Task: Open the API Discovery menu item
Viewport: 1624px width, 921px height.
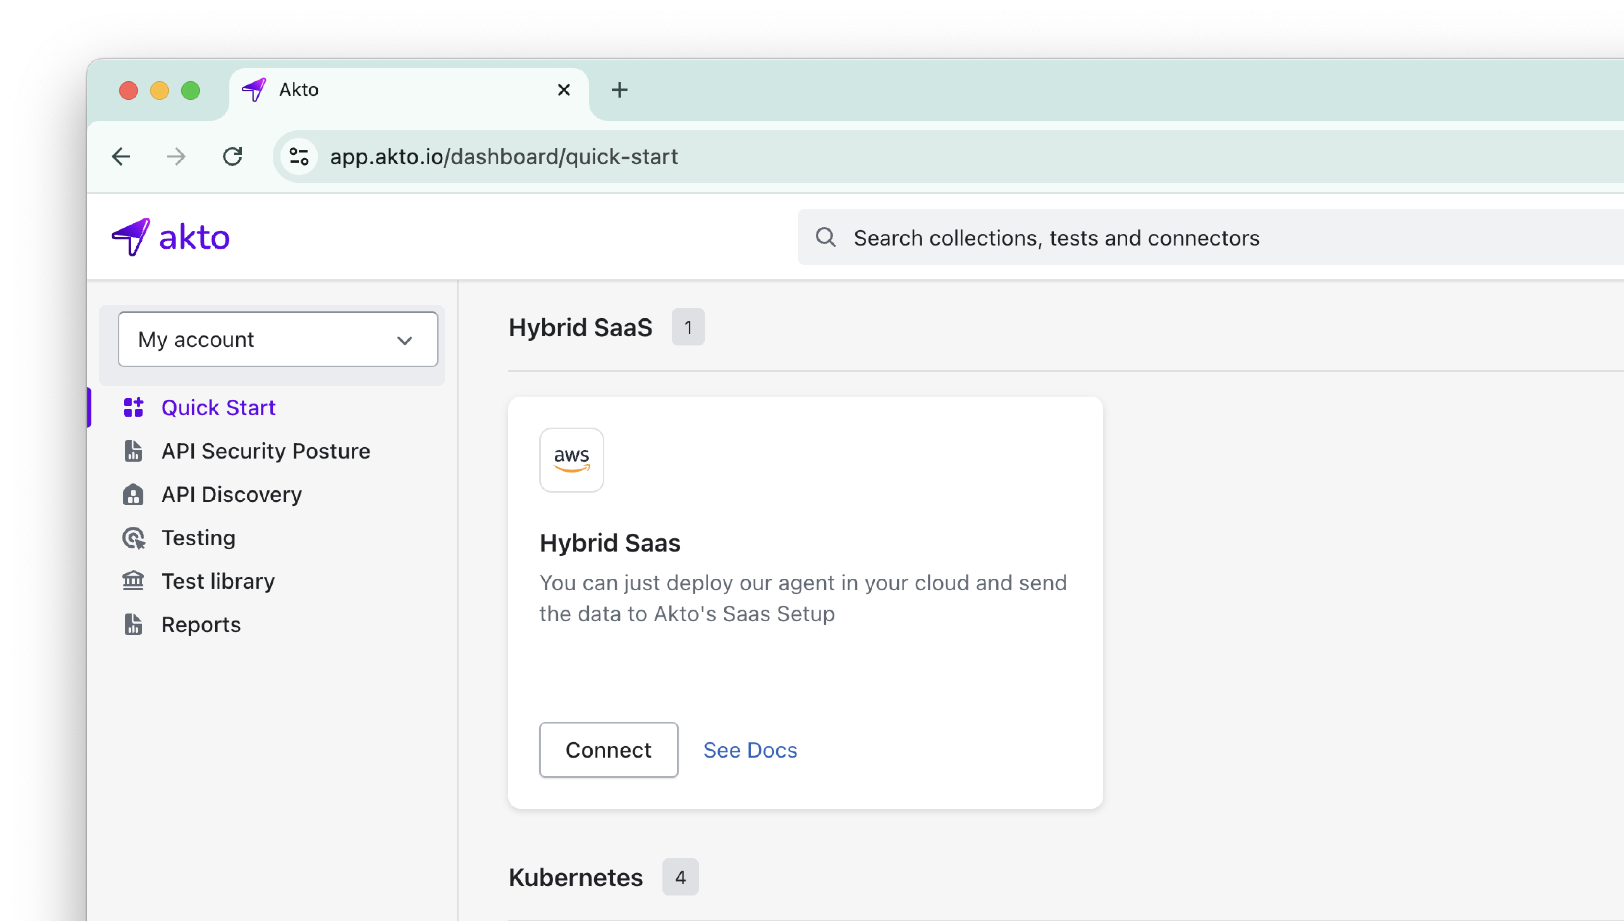Action: point(232,494)
